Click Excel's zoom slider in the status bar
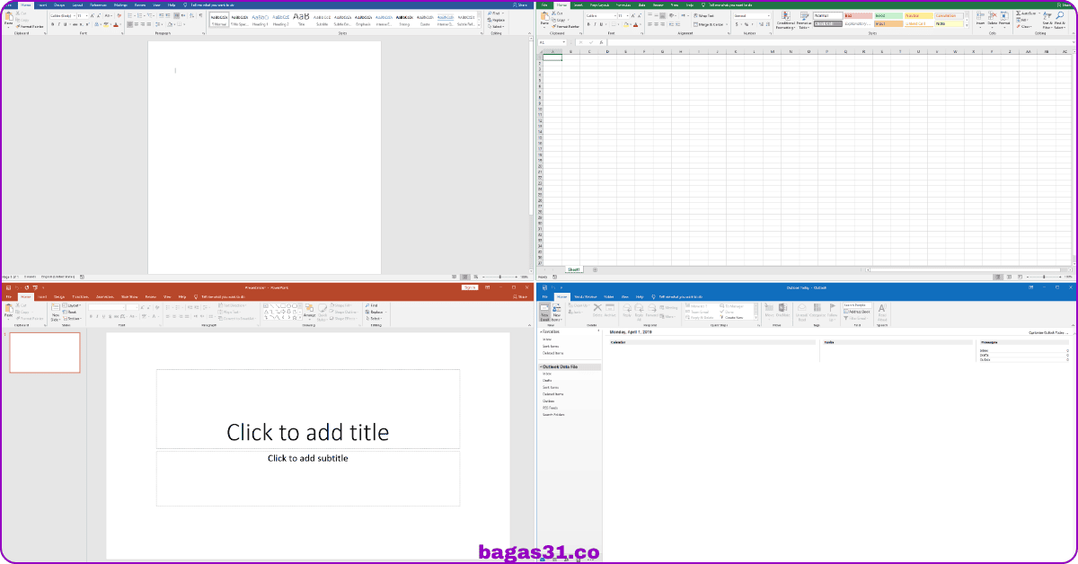 pyautogui.click(x=1042, y=277)
